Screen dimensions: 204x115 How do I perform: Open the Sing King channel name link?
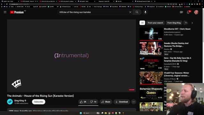pos(19,101)
